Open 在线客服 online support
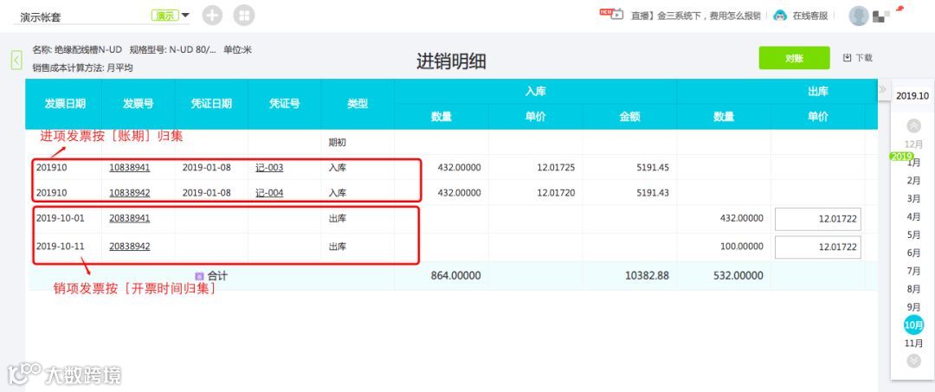 coord(809,16)
